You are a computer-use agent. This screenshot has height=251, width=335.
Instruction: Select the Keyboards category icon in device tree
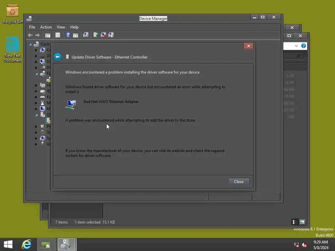pos(43,97)
